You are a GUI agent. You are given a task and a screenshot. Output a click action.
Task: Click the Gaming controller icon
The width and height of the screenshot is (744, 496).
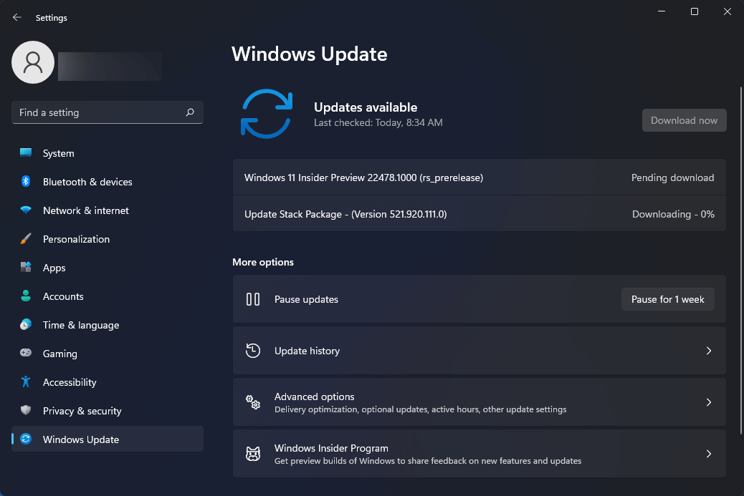coord(26,353)
